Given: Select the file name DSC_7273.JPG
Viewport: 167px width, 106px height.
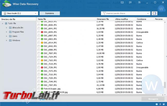Looking at the screenshot, I should (x=50, y=71).
